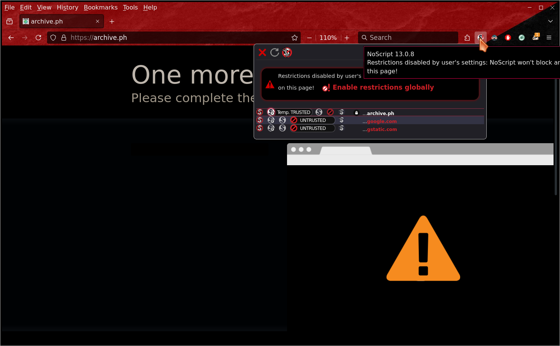Select Temp. TRUSTED for archive.ph
The height and width of the screenshot is (346, 560).
(290, 112)
